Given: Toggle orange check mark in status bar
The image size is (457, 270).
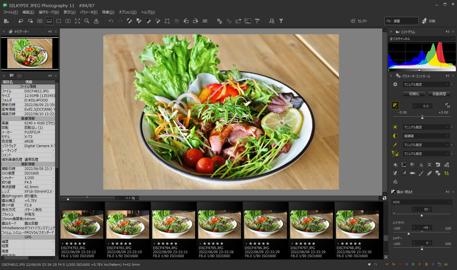Looking at the screenshot, I should 387,264.
